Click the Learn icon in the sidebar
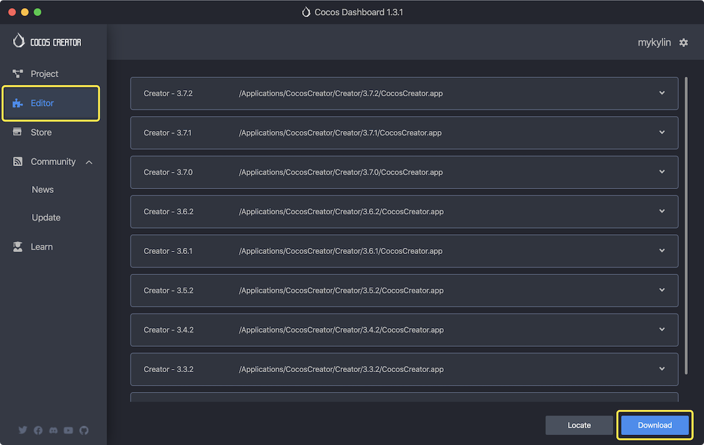The height and width of the screenshot is (445, 704). tap(18, 246)
